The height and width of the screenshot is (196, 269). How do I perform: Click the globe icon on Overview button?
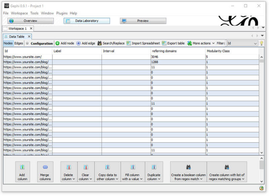11,21
